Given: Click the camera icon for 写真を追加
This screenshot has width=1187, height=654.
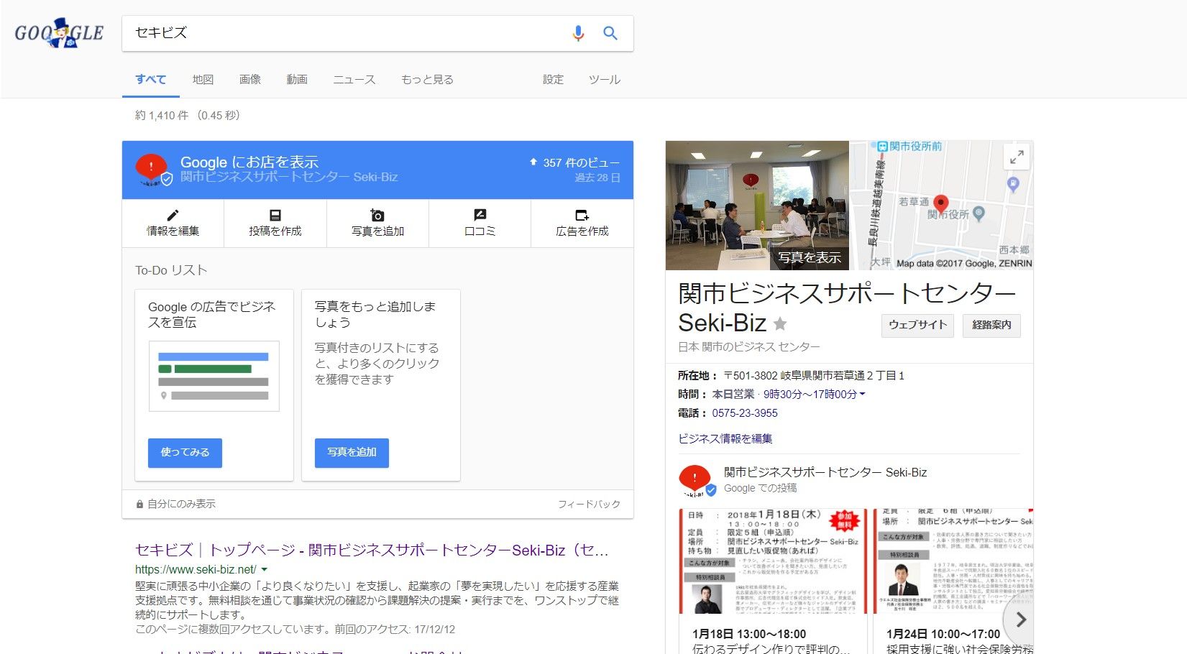Looking at the screenshot, I should [x=377, y=215].
